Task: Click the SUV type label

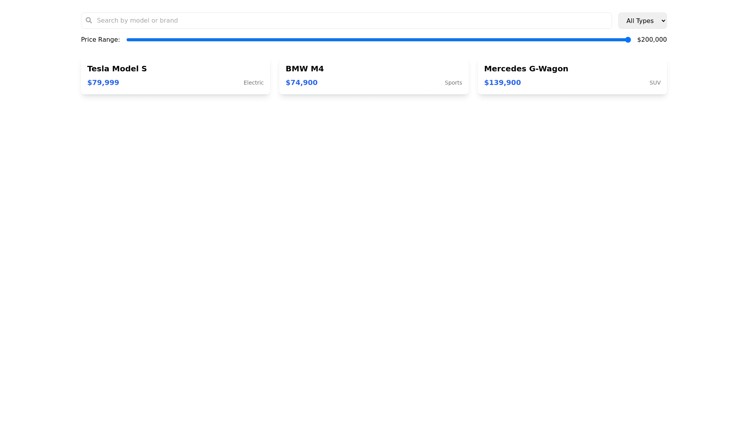Action: click(654, 83)
